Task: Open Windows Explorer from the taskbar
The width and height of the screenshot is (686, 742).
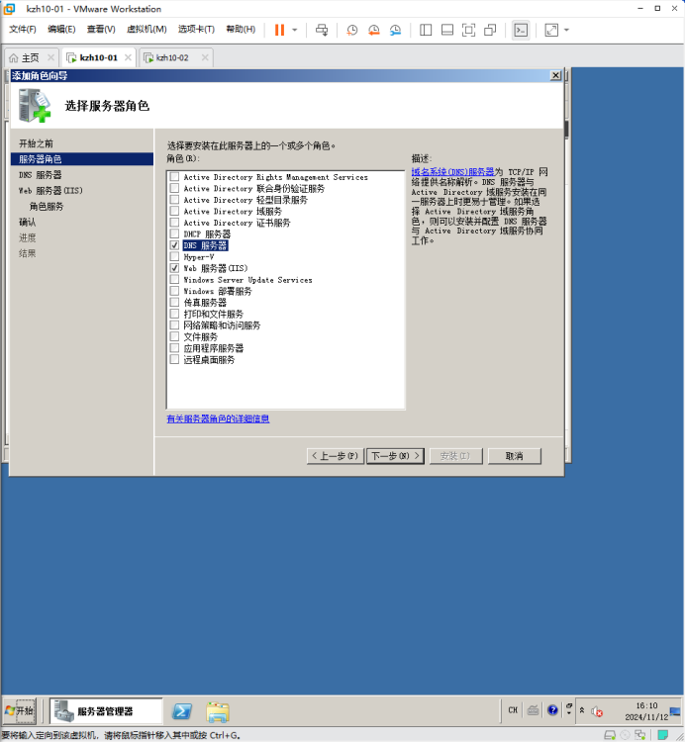Action: click(218, 711)
